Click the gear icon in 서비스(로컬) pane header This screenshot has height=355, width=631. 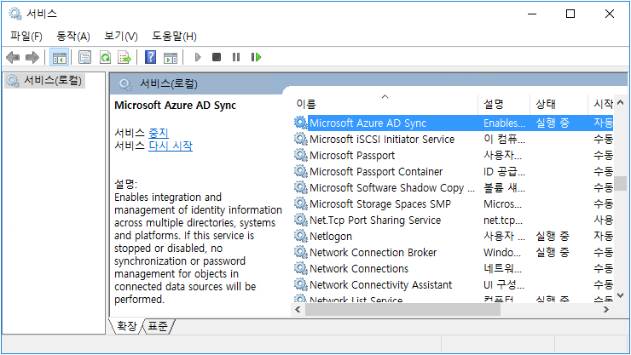[x=125, y=84]
